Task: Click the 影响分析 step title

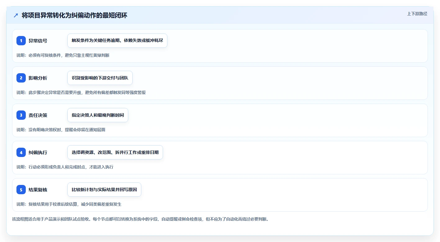Action: point(38,78)
